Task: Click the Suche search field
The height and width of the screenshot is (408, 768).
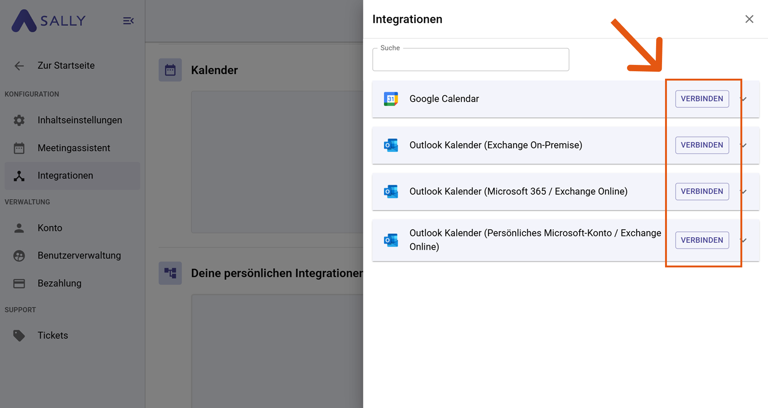Action: coord(470,60)
